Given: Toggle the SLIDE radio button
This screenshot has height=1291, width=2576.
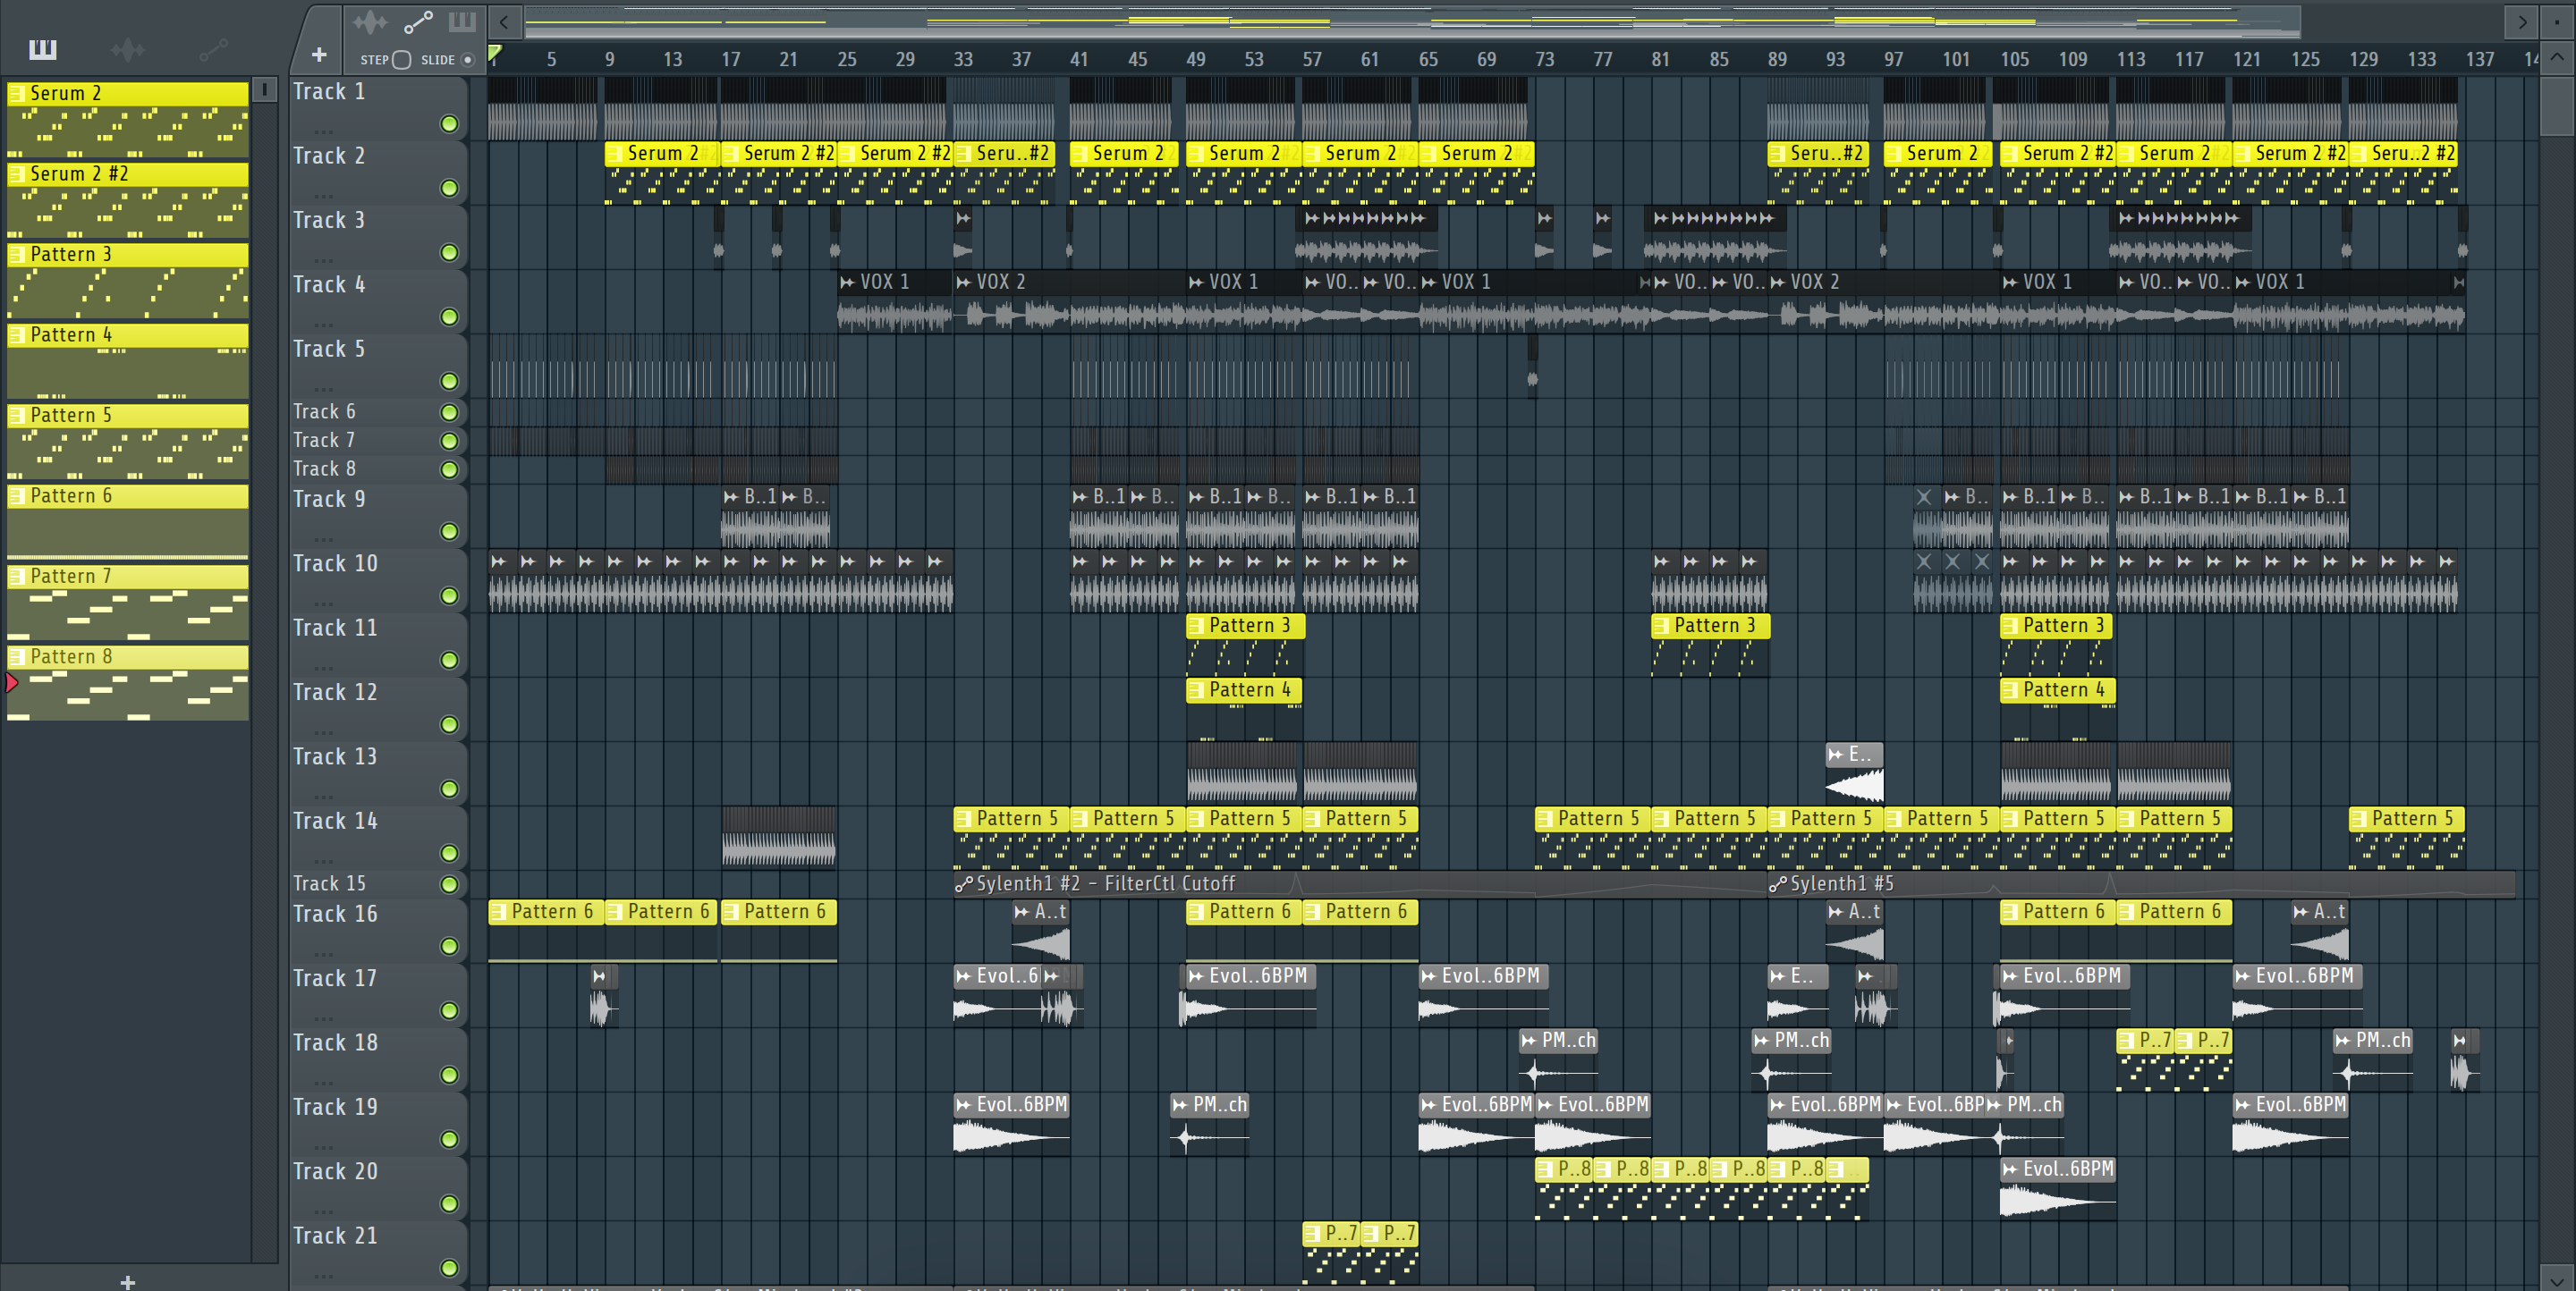Looking at the screenshot, I should click(467, 60).
